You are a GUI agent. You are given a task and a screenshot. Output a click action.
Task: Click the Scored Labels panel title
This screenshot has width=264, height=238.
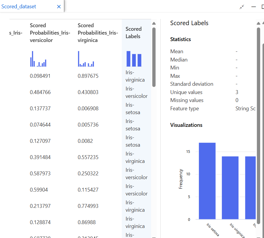pyautogui.click(x=189, y=23)
